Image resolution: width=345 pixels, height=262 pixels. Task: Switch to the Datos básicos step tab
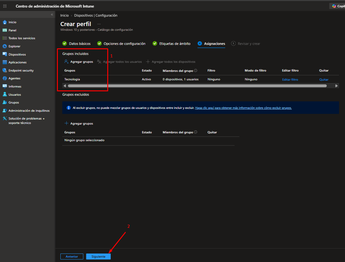pyautogui.click(x=76, y=44)
